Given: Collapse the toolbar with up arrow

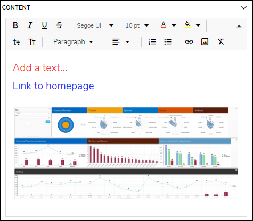Looking at the screenshot, I should click(x=239, y=26).
